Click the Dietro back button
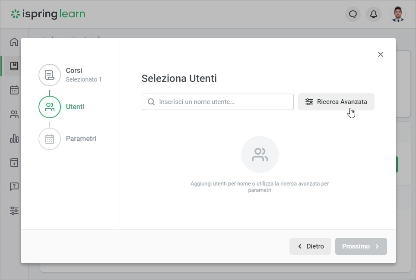 click(x=310, y=246)
